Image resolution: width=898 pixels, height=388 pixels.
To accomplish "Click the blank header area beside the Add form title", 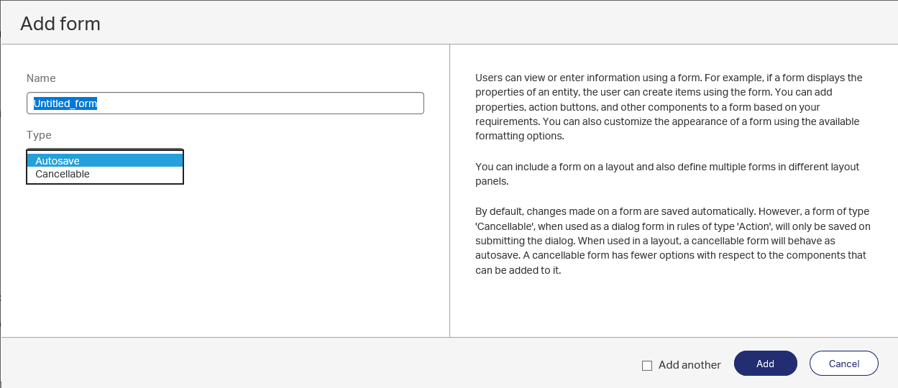I will 496,24.
